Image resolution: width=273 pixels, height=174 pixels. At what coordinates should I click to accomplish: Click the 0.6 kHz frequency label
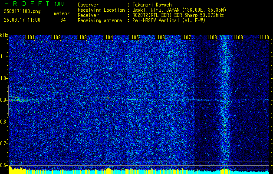coord(4,165)
